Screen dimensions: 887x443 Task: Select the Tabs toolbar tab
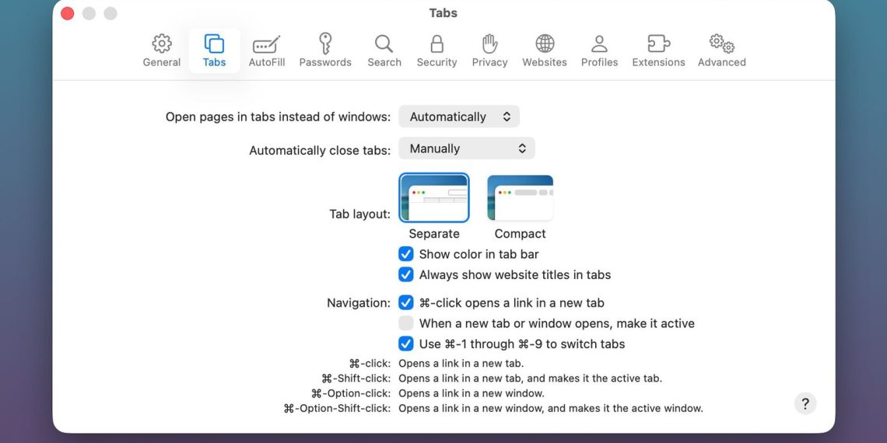tap(214, 51)
